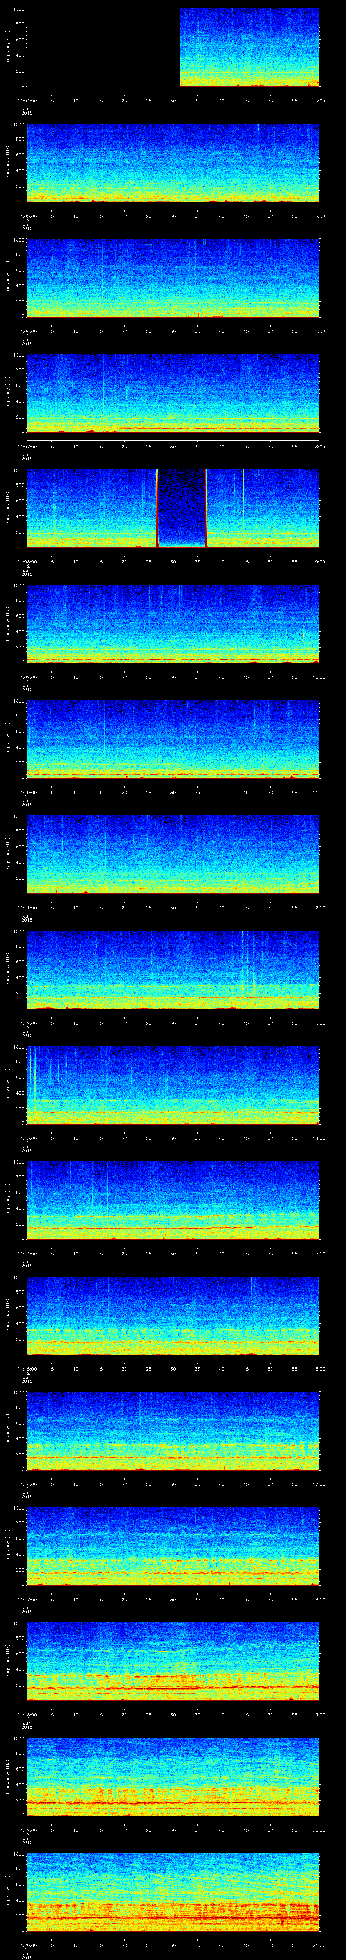Viewport: 346px width, 1960px height.
Task: Click the spectrogram panel starting at 14:10:00
Action: click(173, 738)
